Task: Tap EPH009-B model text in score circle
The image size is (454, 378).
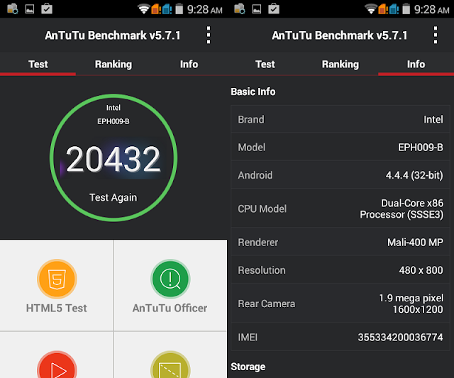Action: (113, 121)
